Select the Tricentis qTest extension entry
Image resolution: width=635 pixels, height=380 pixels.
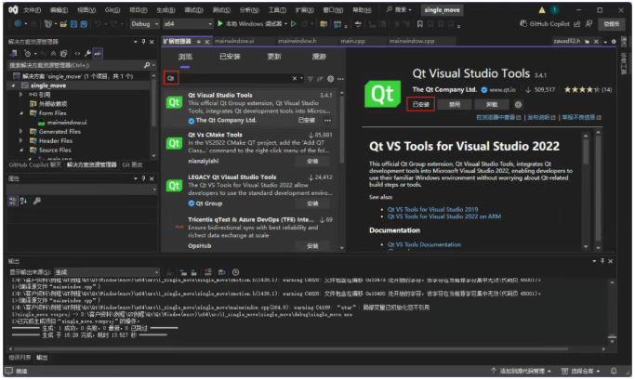pyautogui.click(x=251, y=232)
